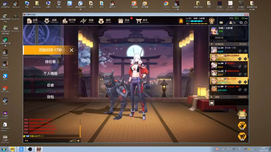
Task: Click the chat emoji circle icon
Action: [x=75, y=141]
